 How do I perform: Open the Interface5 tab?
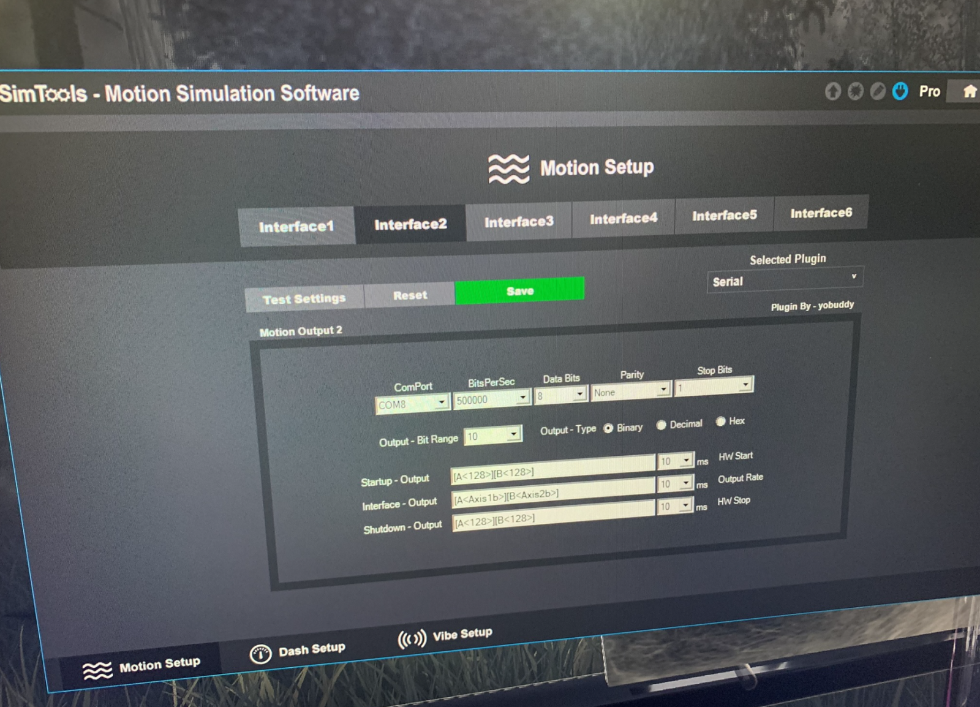(725, 216)
